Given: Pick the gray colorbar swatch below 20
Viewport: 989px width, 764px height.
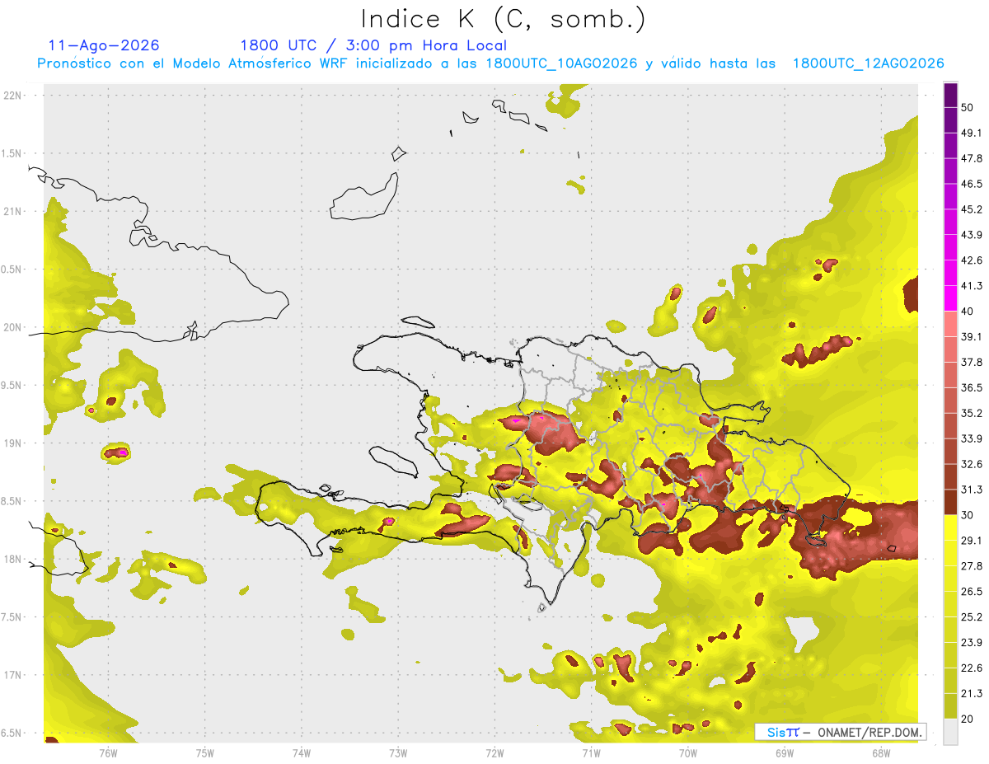Looking at the screenshot, I should (950, 732).
